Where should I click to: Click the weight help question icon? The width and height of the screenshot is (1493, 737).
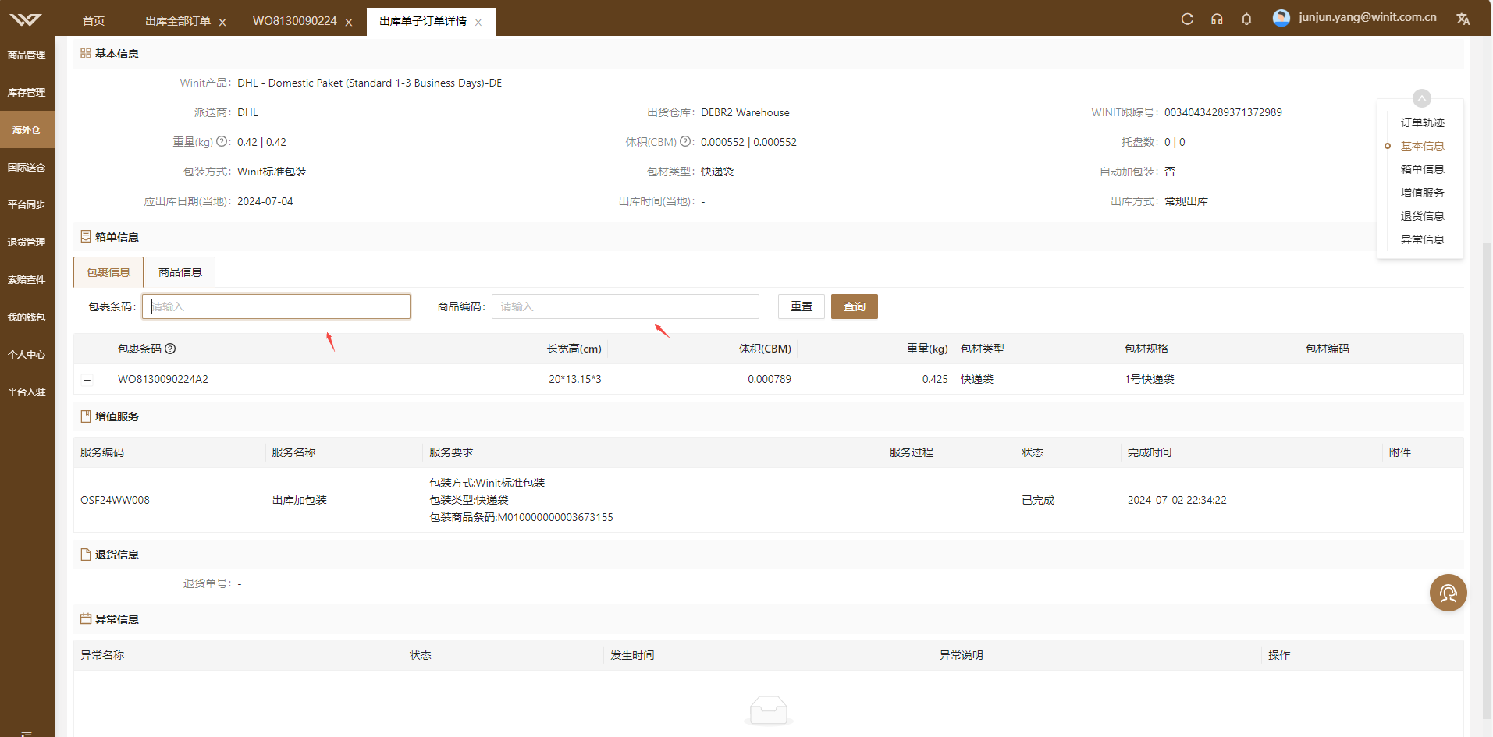point(222,142)
